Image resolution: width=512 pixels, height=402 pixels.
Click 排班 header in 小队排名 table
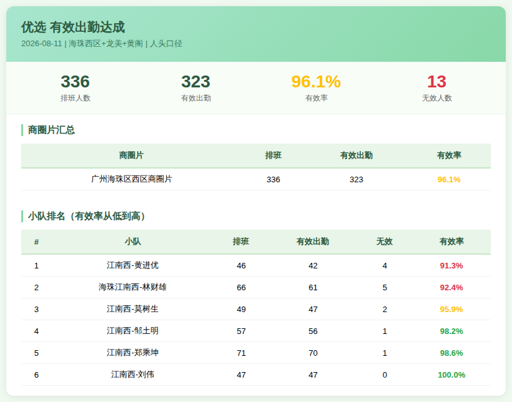click(x=241, y=242)
